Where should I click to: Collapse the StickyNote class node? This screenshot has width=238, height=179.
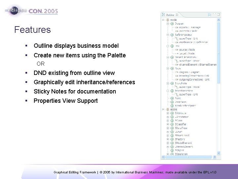click(168, 83)
